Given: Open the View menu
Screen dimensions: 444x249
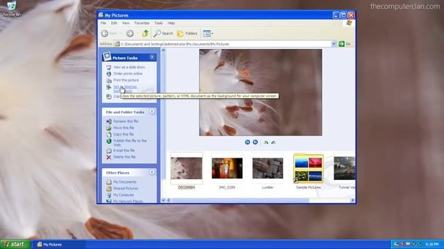Looking at the screenshot, I should [126, 23].
